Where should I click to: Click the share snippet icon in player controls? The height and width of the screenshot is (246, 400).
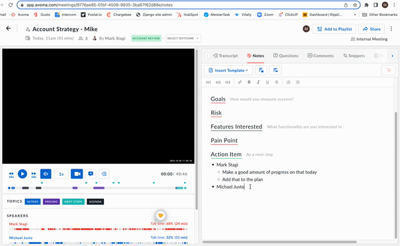(x=104, y=174)
